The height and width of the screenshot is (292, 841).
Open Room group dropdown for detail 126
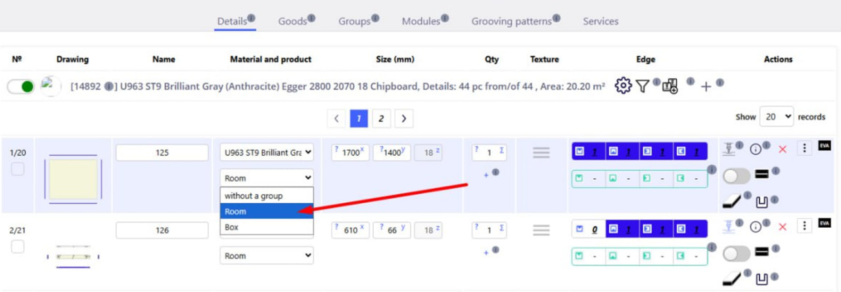[x=267, y=256]
